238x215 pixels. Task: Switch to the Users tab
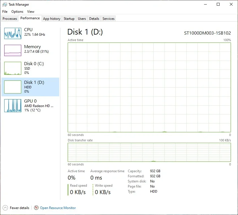(x=82, y=19)
